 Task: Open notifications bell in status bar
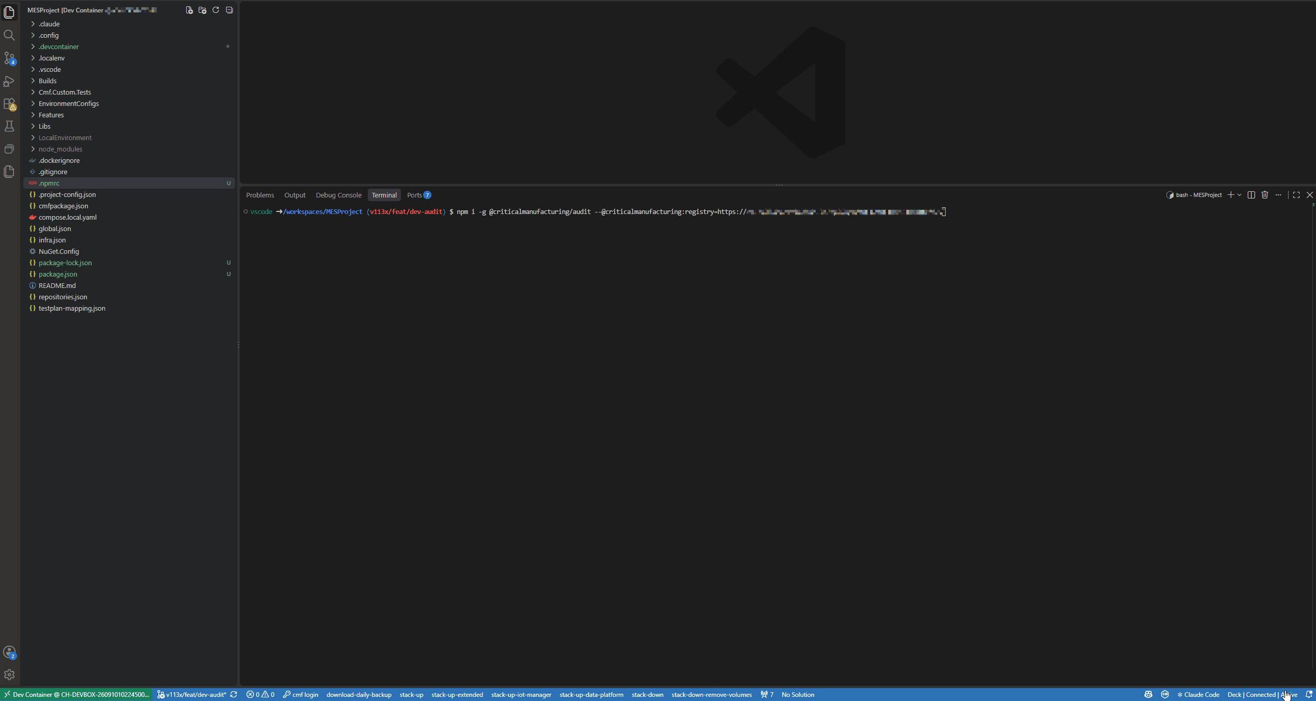(x=1309, y=694)
